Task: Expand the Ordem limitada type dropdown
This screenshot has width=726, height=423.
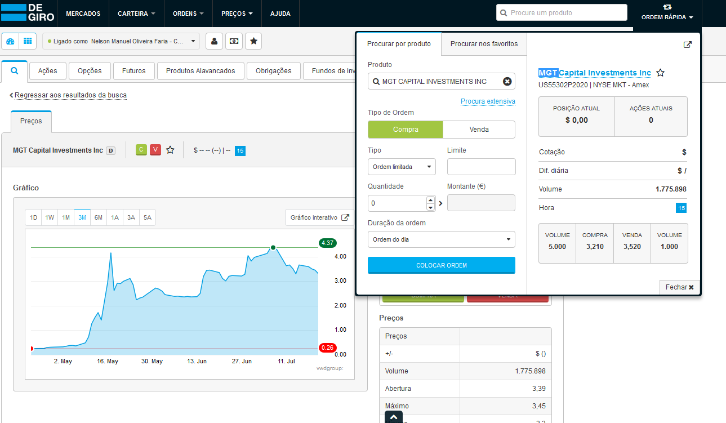Action: click(x=402, y=167)
